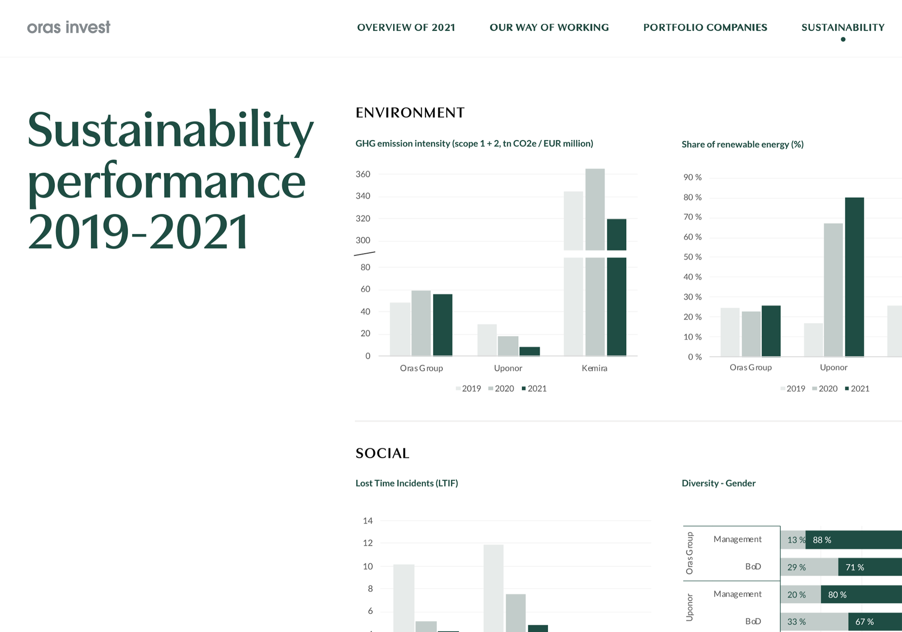Click the GHG emission intensity chart title
This screenshot has width=902, height=632.
click(x=474, y=144)
